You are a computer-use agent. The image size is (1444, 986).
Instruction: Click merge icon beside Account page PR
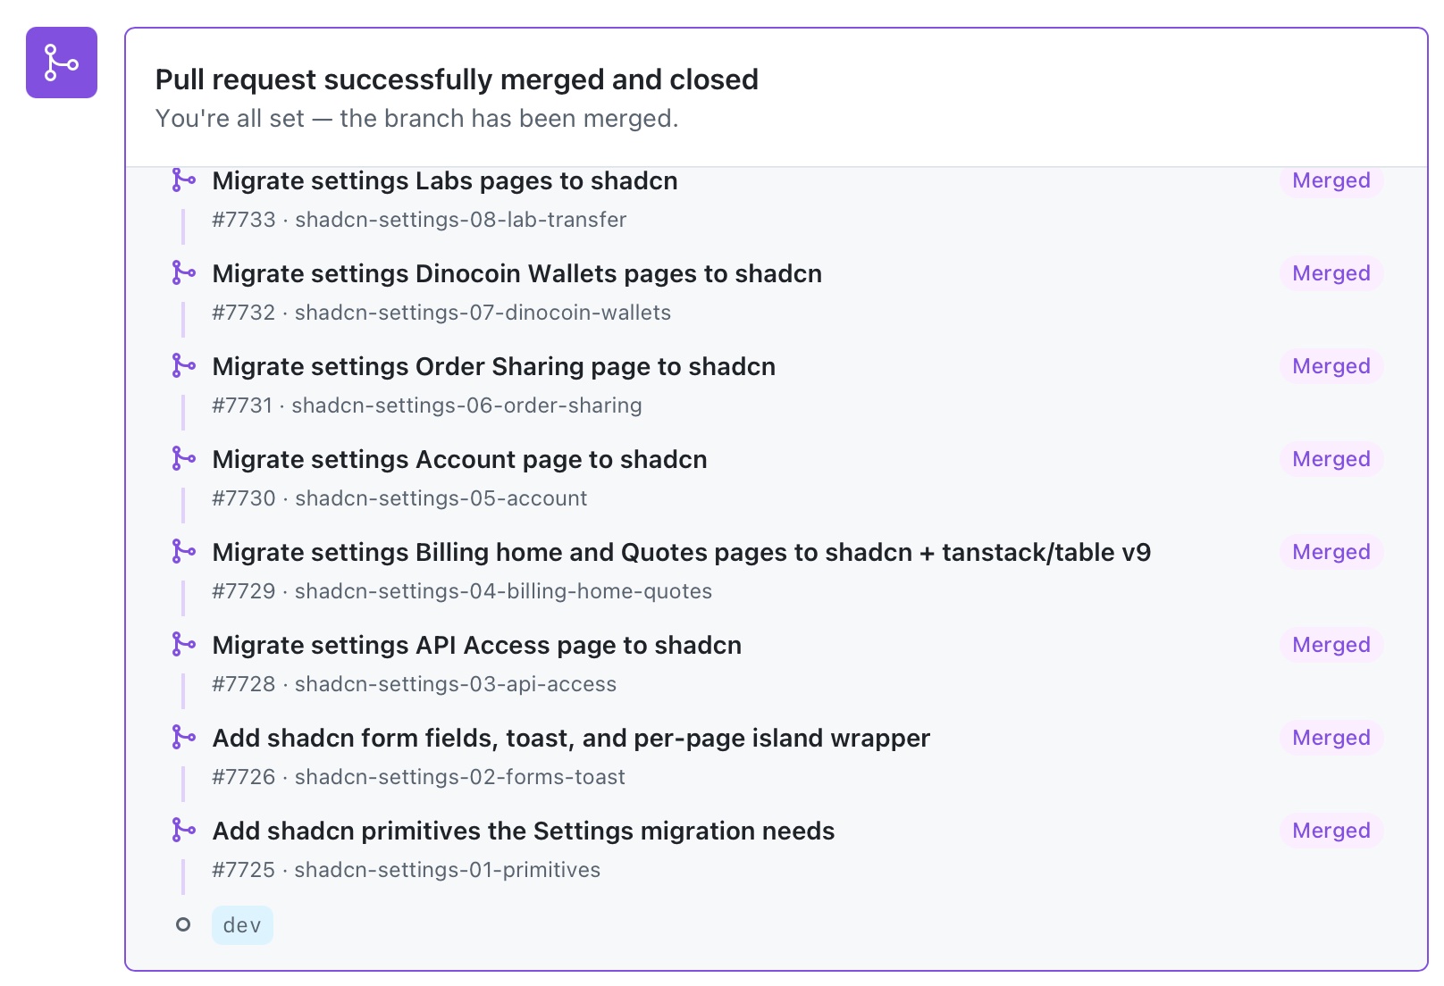point(183,458)
